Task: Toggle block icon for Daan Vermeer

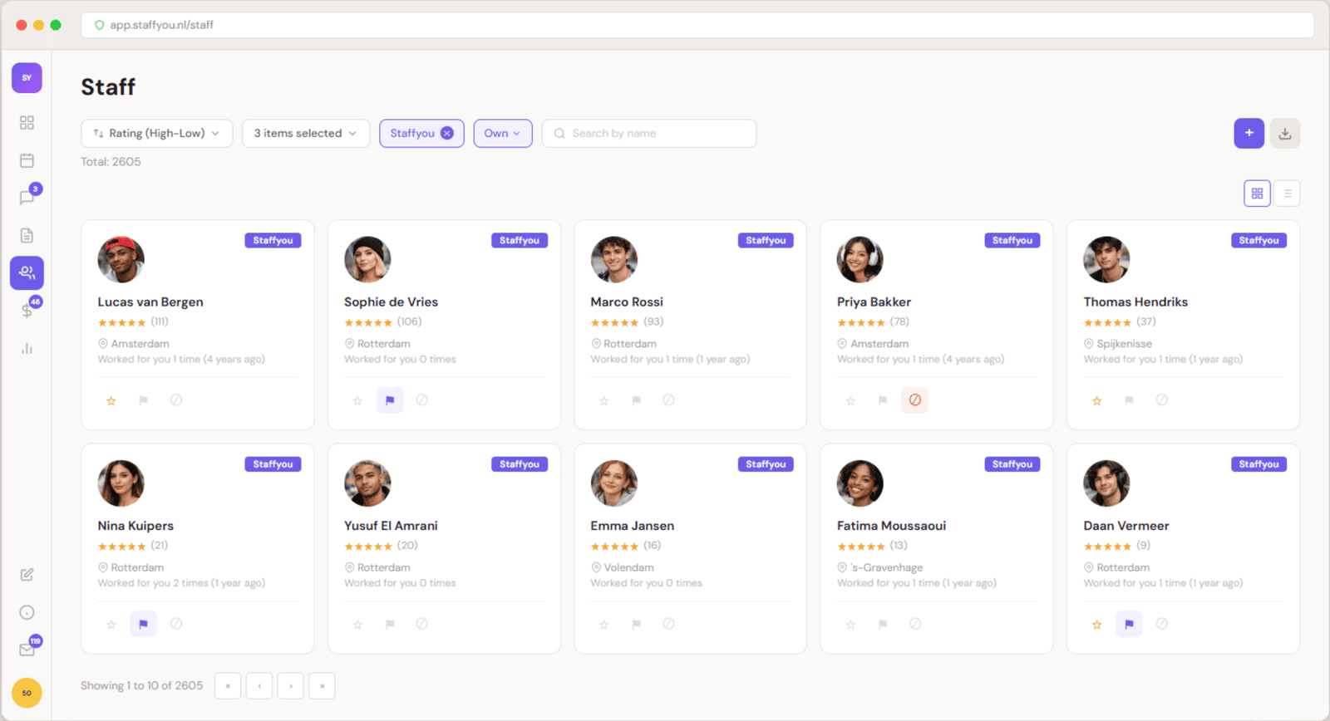Action: click(1161, 624)
